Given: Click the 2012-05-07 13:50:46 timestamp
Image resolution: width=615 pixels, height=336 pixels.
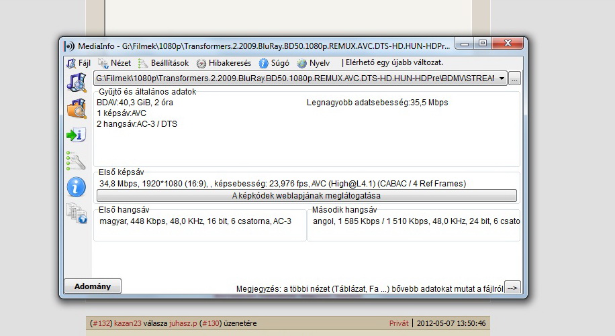Looking at the screenshot, I should [x=451, y=323].
